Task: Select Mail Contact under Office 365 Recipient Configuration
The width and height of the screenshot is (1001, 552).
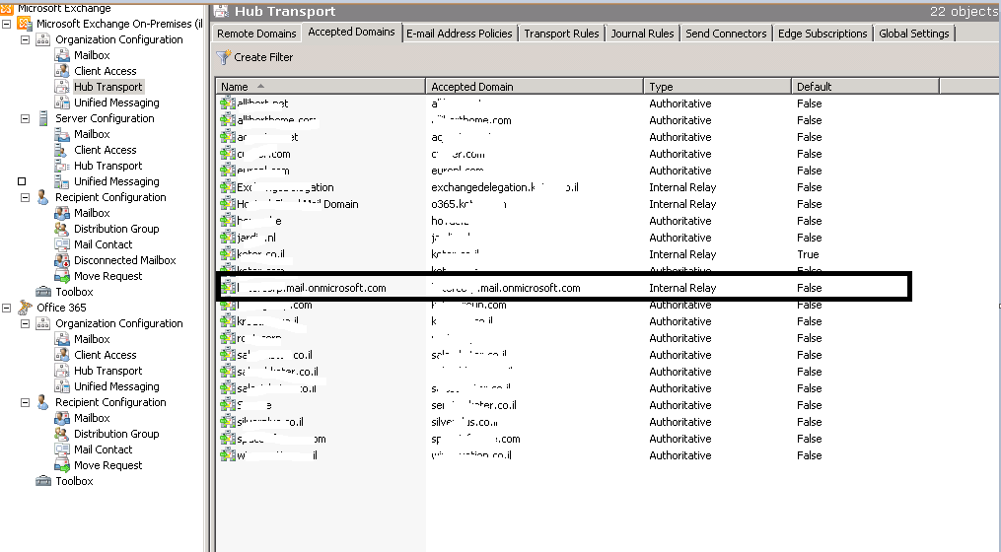Action: [103, 449]
